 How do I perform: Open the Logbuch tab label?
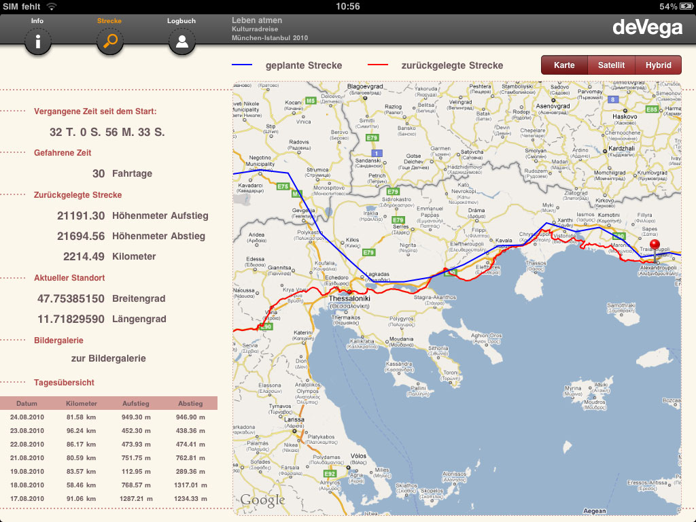point(181,21)
